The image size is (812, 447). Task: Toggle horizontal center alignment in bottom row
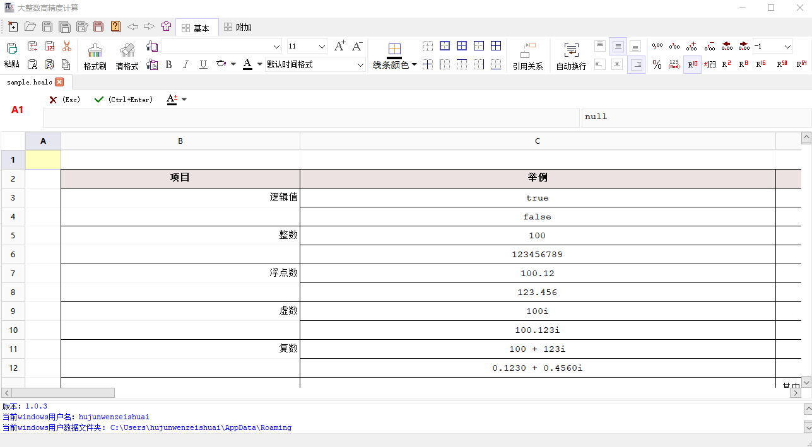pyautogui.click(x=617, y=64)
